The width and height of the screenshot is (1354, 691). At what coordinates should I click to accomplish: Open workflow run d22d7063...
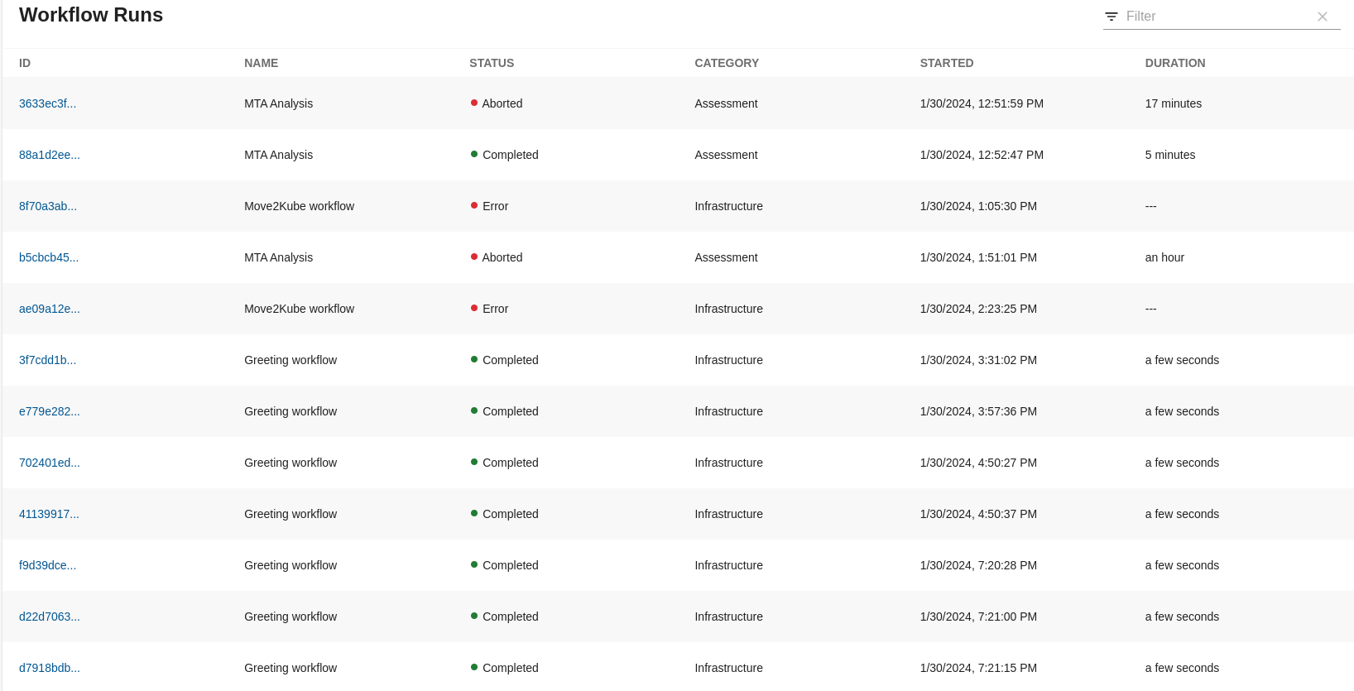coord(50,617)
